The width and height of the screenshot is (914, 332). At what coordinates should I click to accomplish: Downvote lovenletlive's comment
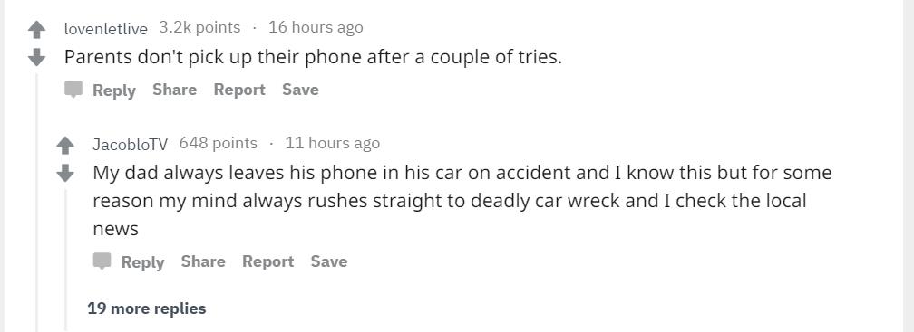pyautogui.click(x=36, y=56)
